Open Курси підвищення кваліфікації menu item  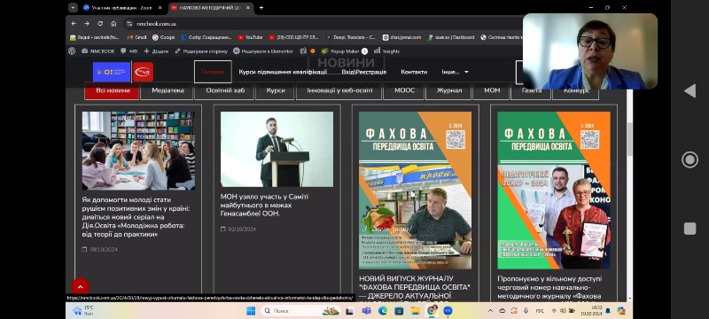click(283, 72)
